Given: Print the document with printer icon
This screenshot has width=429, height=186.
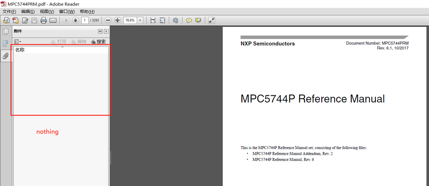Looking at the screenshot, I should pyautogui.click(x=43, y=20).
